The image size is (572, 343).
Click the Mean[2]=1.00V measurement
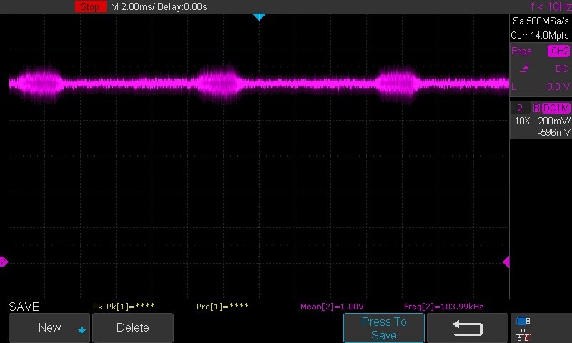(332, 307)
